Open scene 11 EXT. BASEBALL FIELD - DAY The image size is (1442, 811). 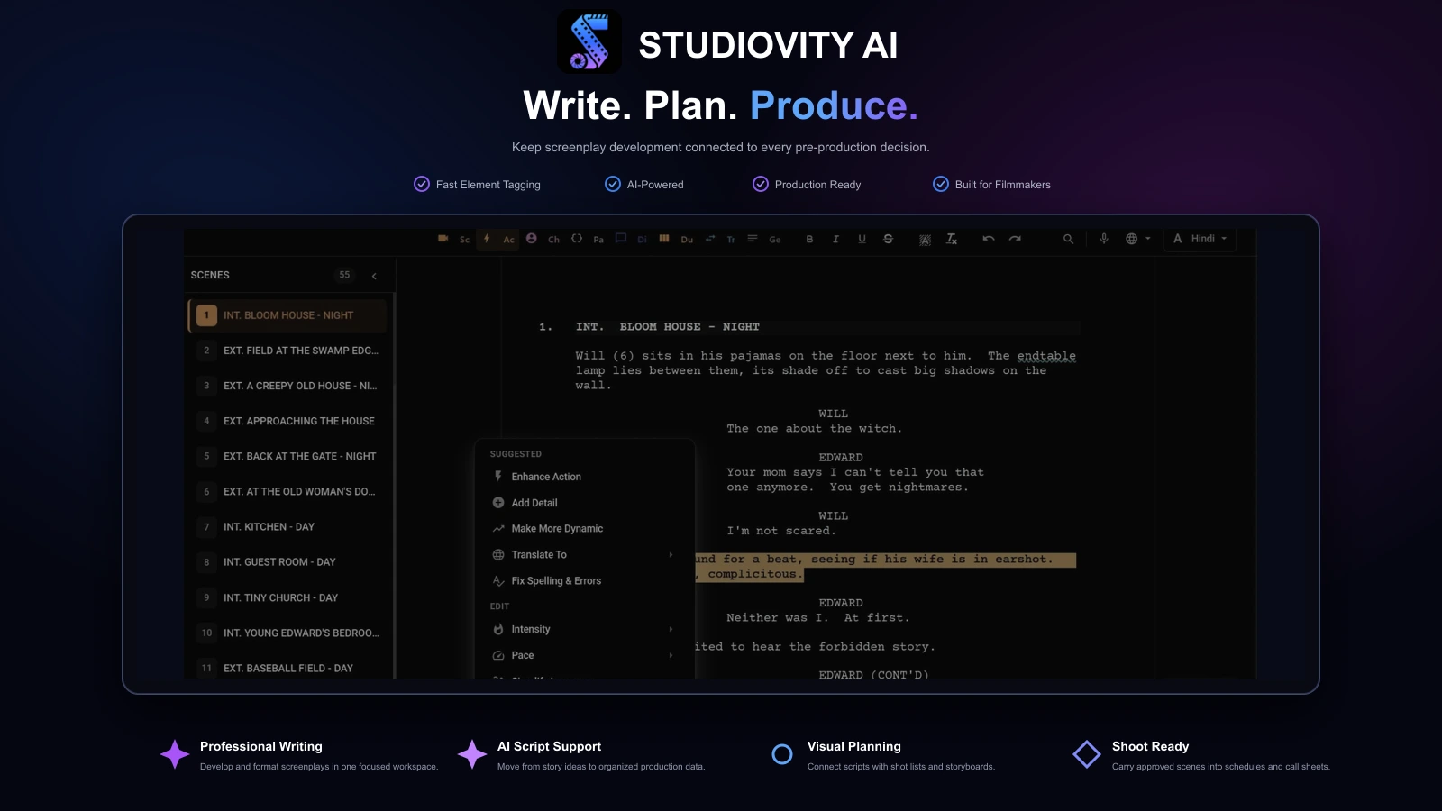click(287, 668)
